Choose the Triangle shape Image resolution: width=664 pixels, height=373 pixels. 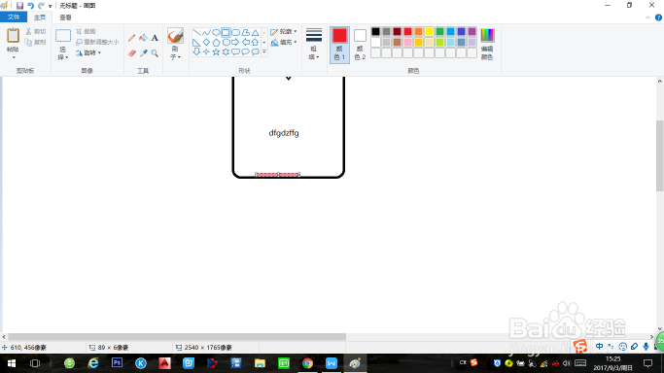[x=255, y=33]
